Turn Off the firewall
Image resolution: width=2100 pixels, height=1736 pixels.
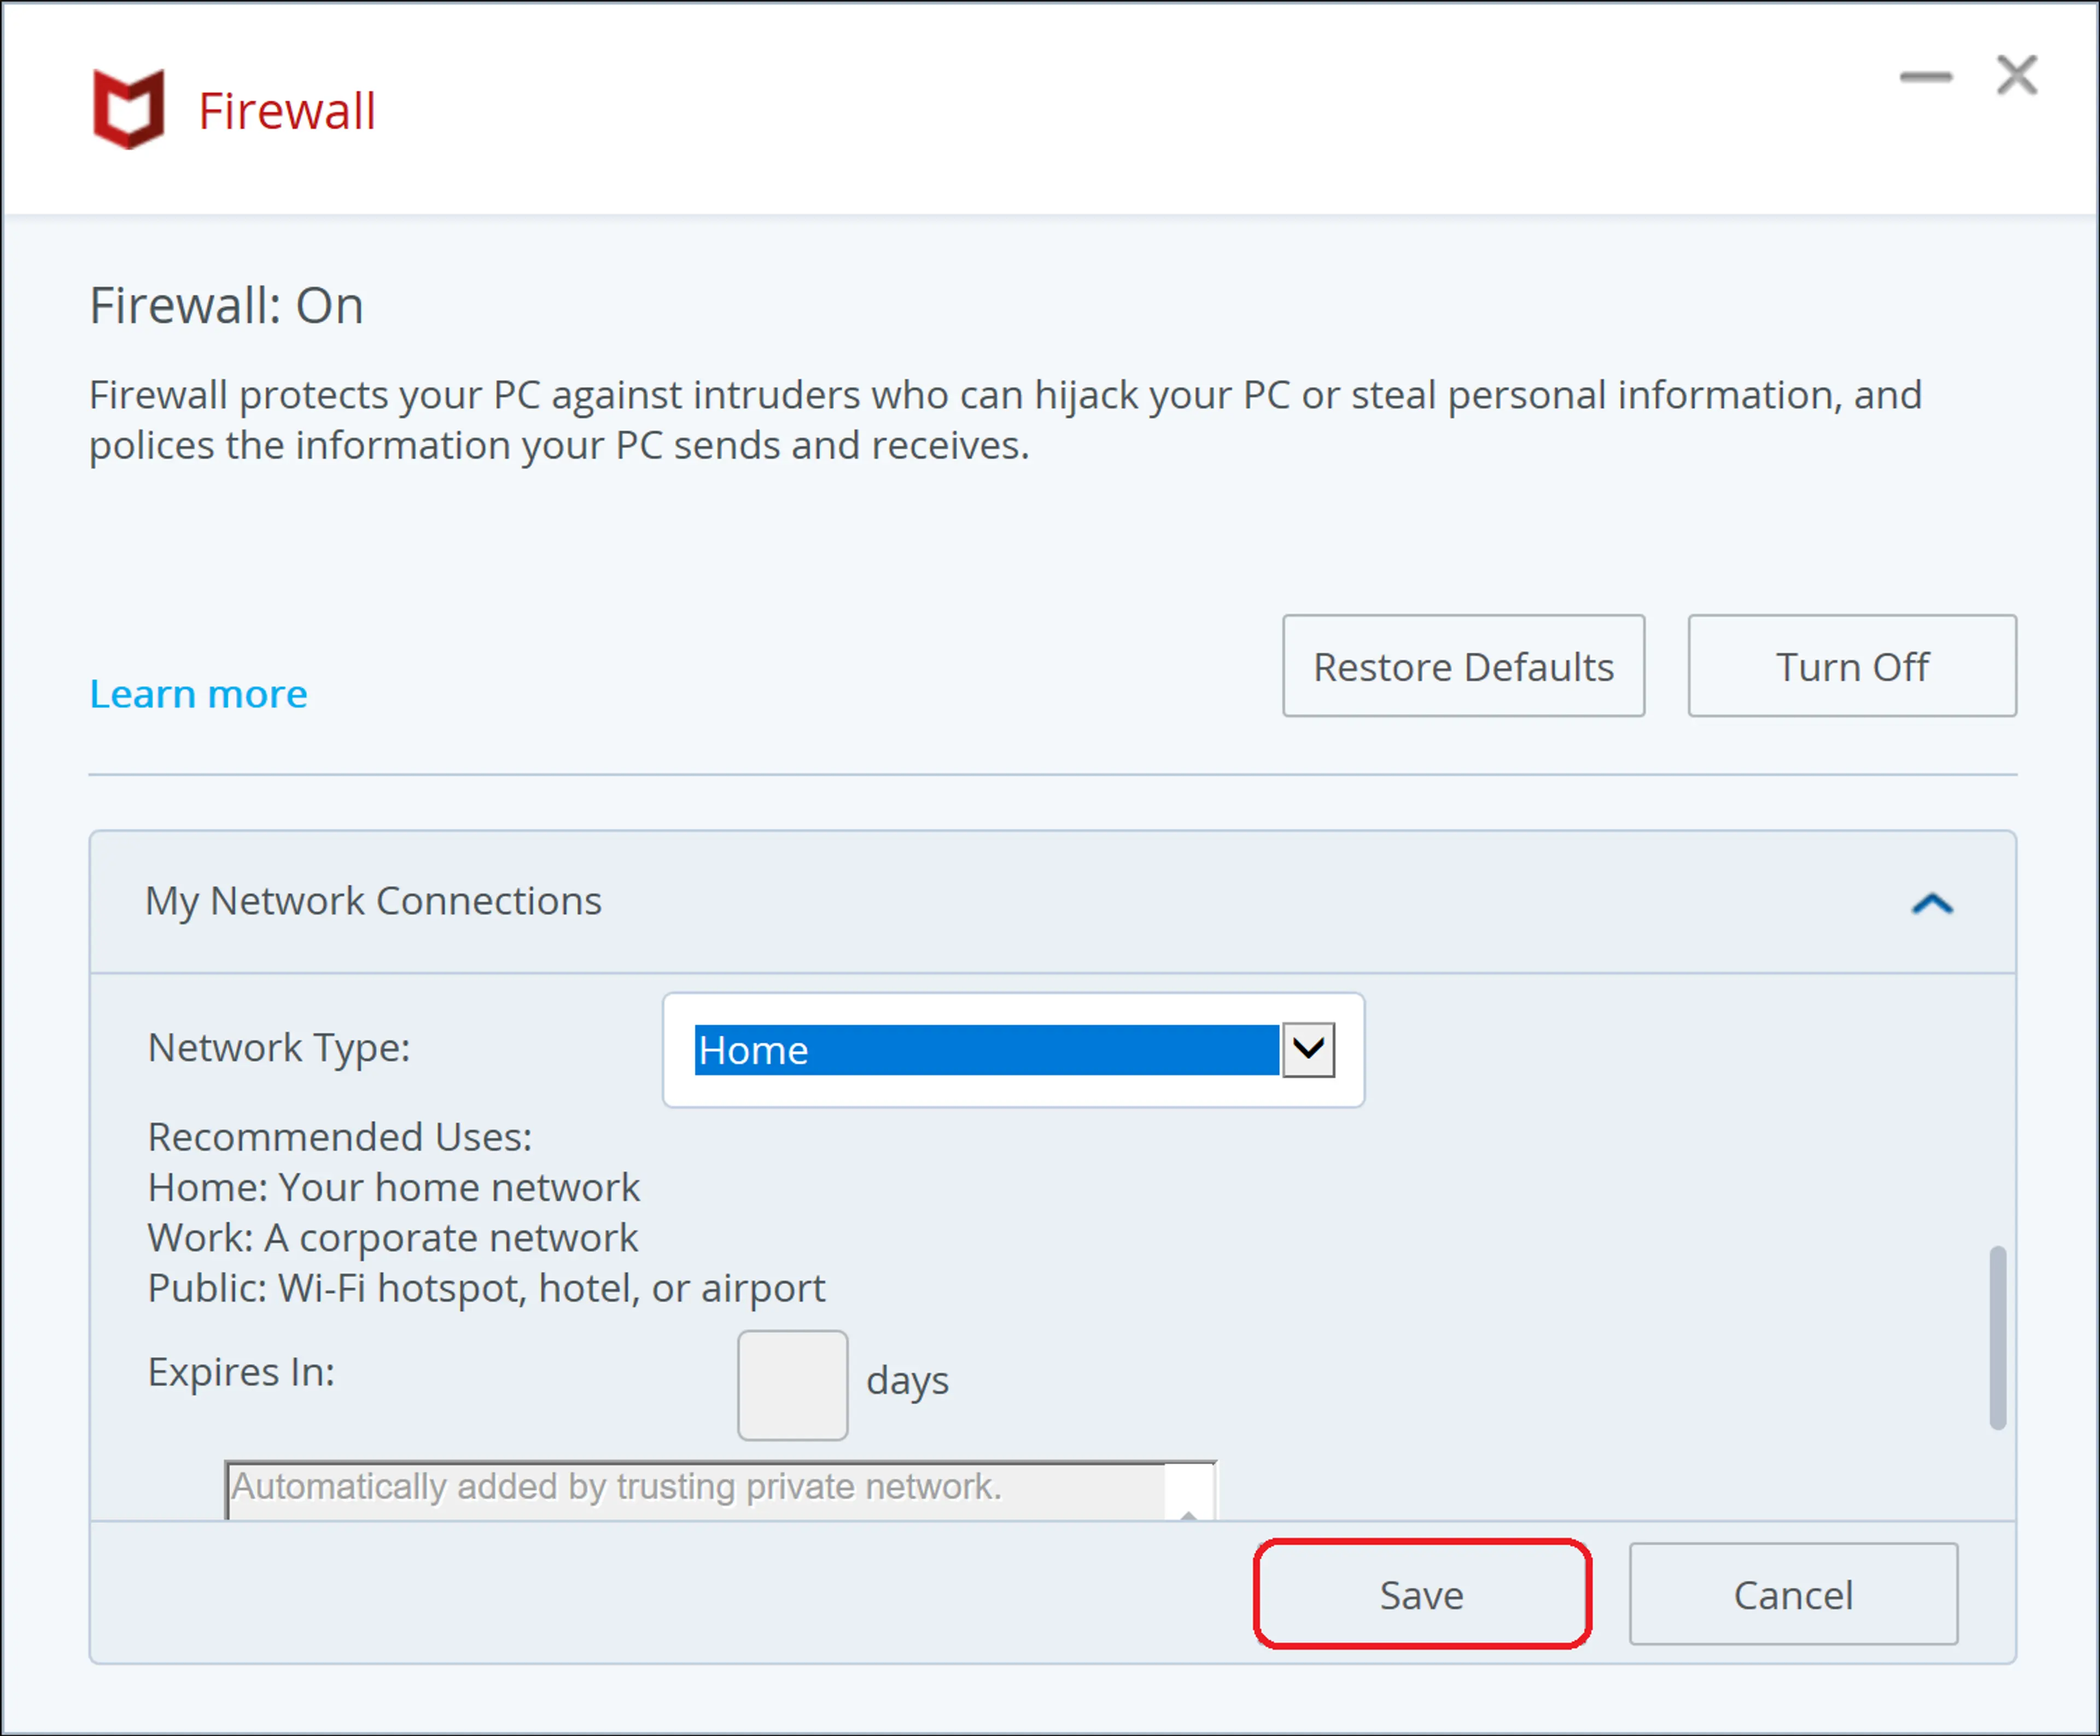pyautogui.click(x=1851, y=666)
